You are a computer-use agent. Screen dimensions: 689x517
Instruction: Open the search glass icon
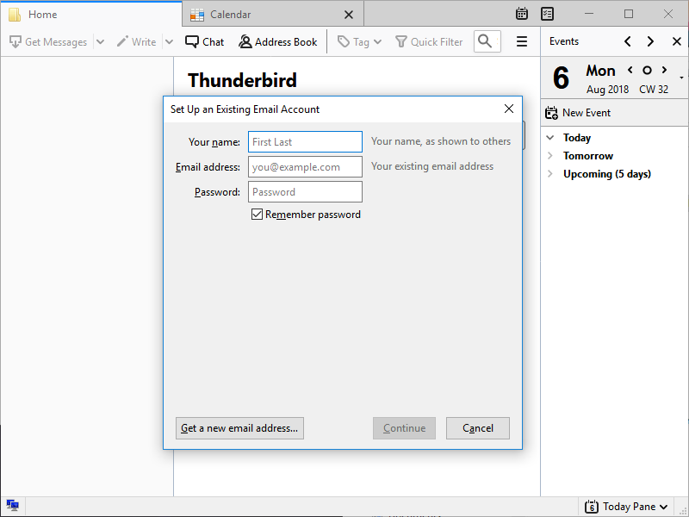487,40
